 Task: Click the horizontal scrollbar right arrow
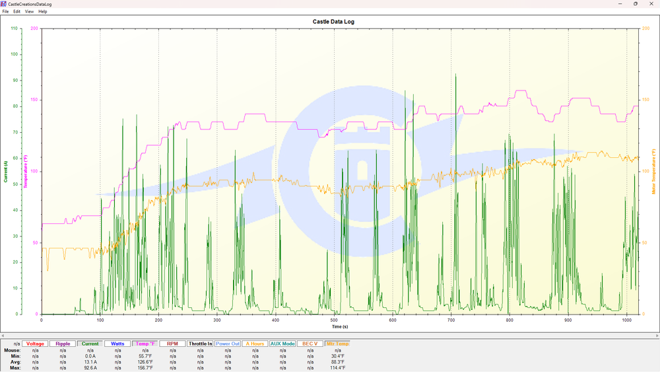click(657, 336)
